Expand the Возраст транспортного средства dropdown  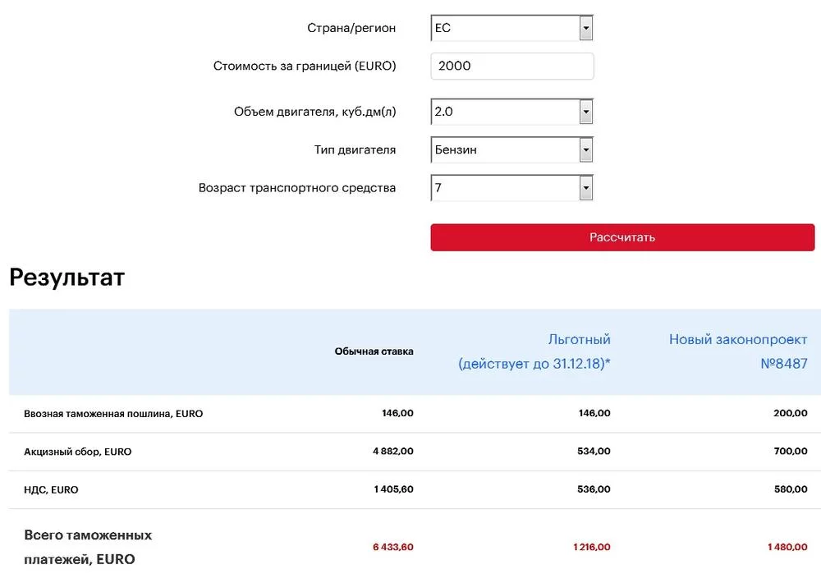point(511,188)
